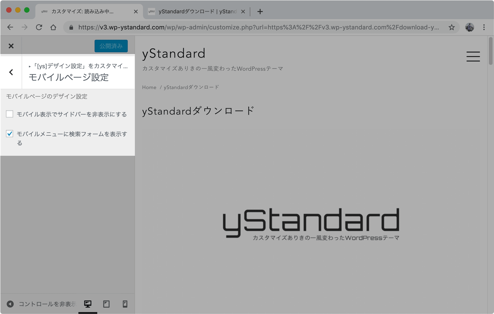Click the browser home icon
494x314 pixels.
(53, 27)
